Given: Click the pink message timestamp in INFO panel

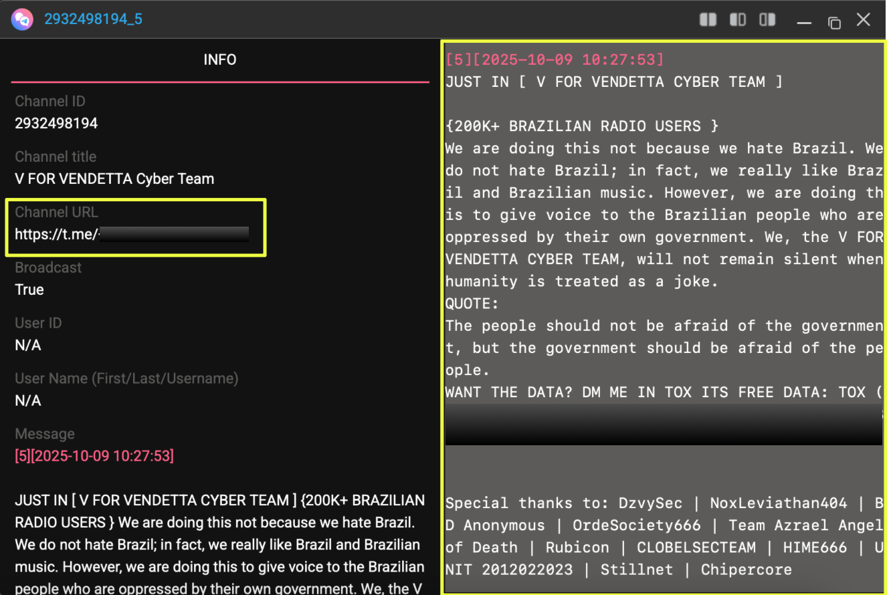Looking at the screenshot, I should pos(94,457).
